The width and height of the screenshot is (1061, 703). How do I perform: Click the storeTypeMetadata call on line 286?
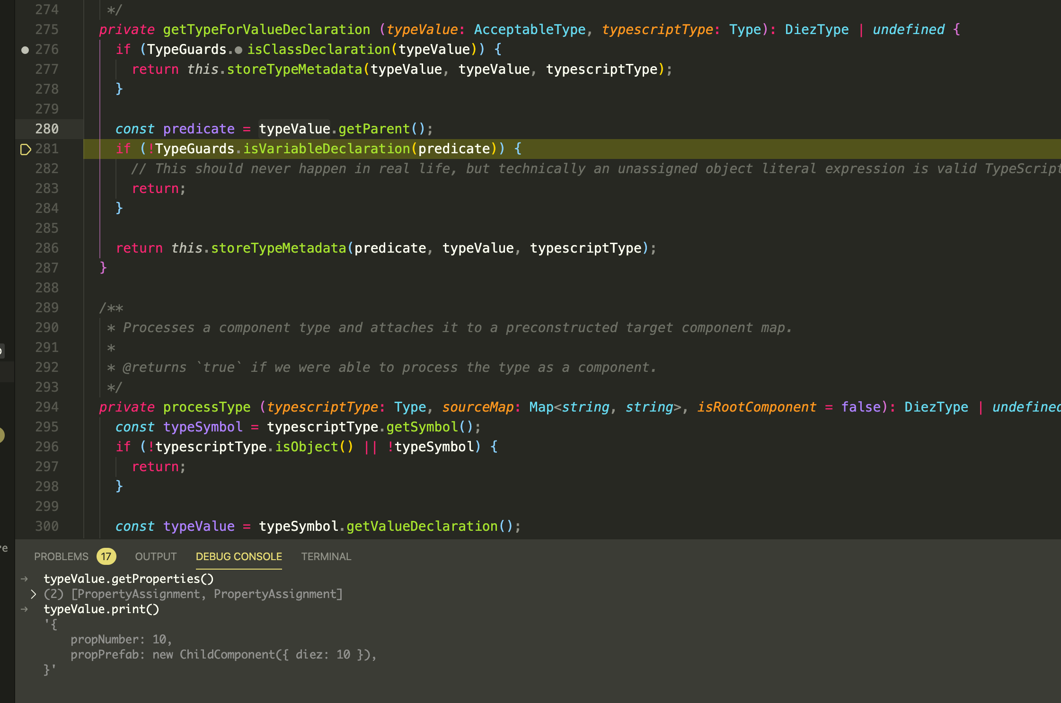coord(278,248)
